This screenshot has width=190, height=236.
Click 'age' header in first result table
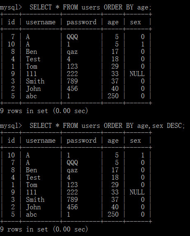click(113, 23)
